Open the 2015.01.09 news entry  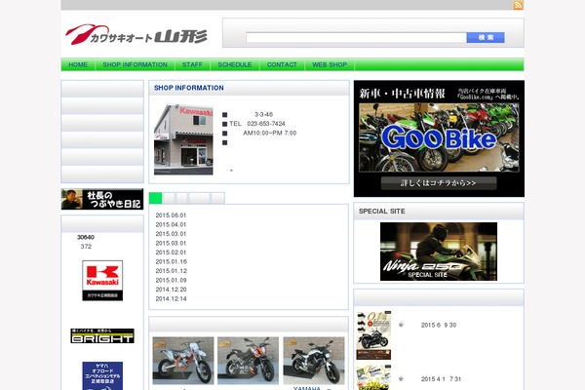pos(171,280)
